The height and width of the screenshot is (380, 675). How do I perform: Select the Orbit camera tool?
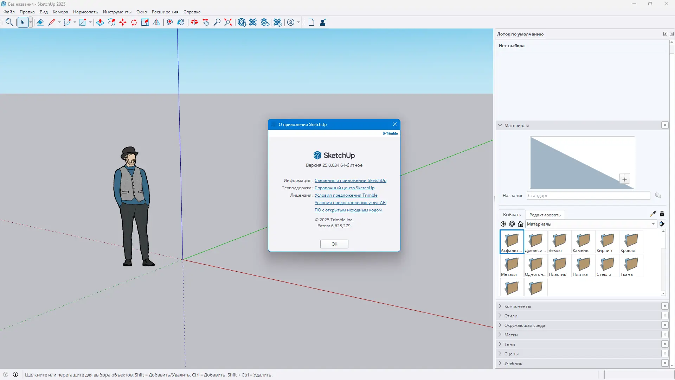(194, 23)
